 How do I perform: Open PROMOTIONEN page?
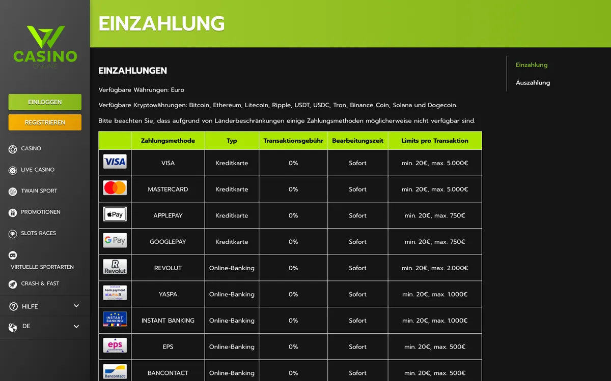[x=41, y=212]
